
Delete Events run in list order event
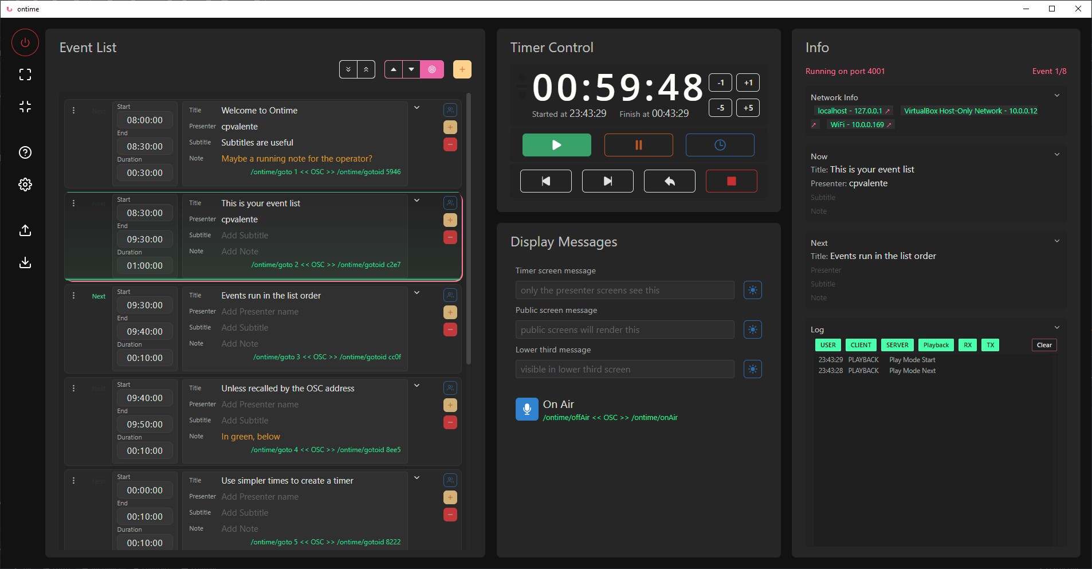[450, 329]
